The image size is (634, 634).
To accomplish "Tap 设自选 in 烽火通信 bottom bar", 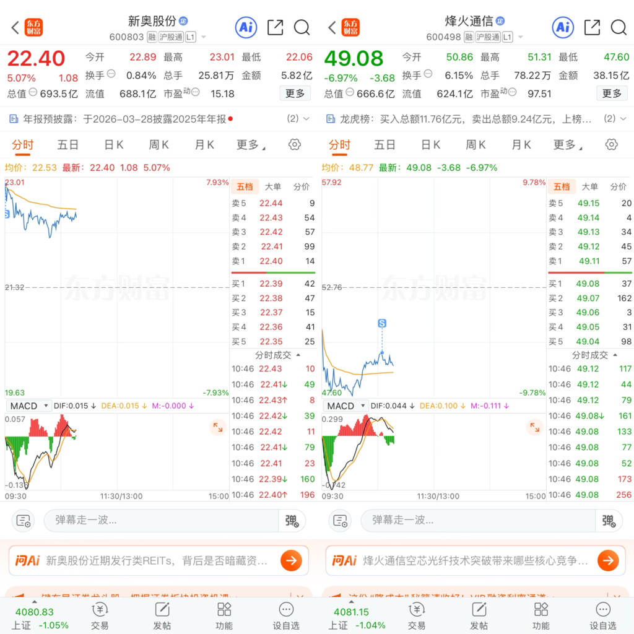I will click(603, 616).
